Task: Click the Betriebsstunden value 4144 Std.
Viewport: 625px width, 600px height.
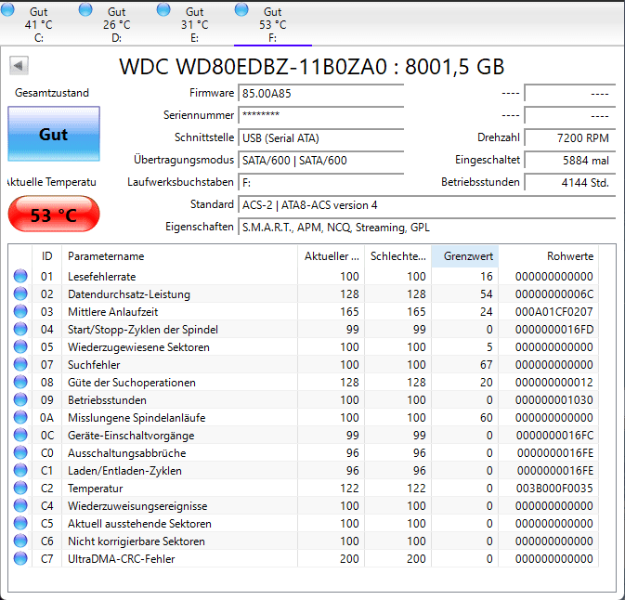Action: pyautogui.click(x=570, y=183)
